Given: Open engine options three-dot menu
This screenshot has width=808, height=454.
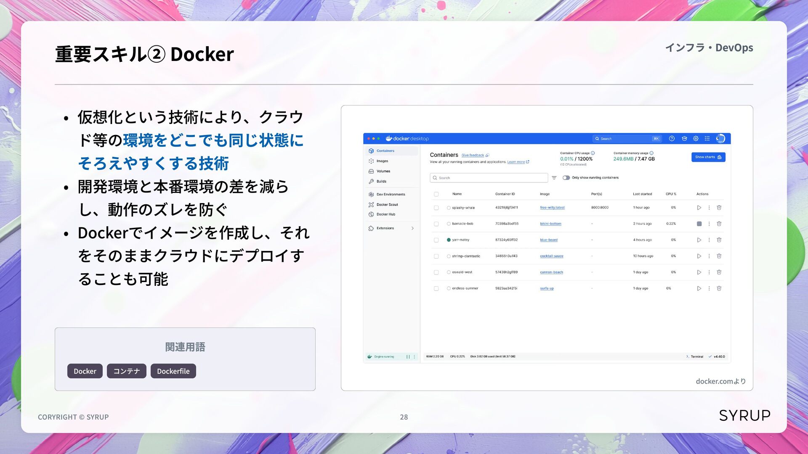Looking at the screenshot, I should (x=415, y=357).
